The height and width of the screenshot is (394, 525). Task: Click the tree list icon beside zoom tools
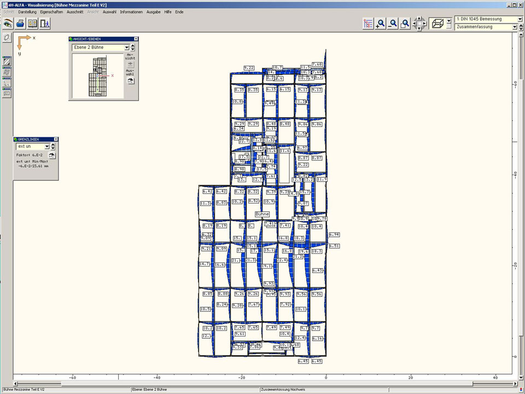pyautogui.click(x=368, y=24)
